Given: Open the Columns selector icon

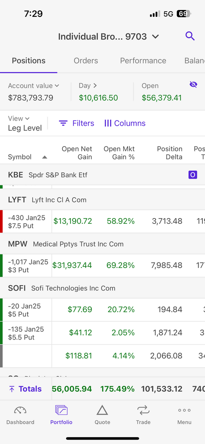Looking at the screenshot, I should (108, 123).
